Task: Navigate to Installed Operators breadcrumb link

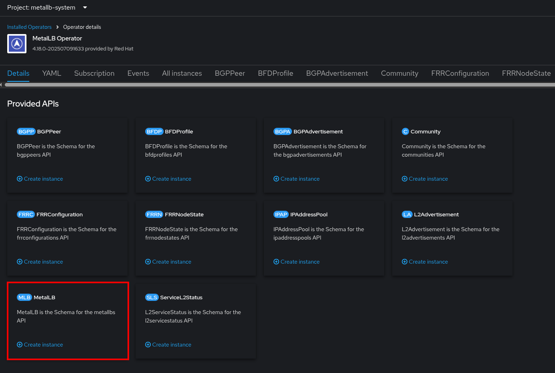Action: click(x=29, y=27)
